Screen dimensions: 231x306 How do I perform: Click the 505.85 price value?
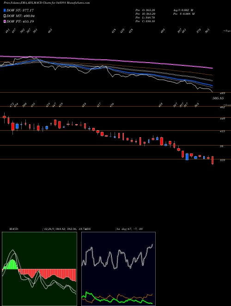pos(218,98)
